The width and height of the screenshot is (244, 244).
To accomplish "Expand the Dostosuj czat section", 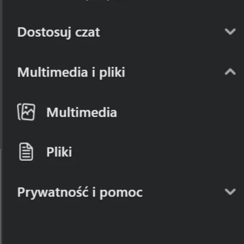I will pos(126,32).
